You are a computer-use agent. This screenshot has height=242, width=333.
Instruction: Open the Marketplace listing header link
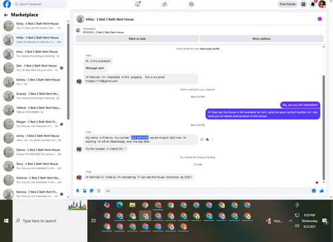(x=103, y=31)
